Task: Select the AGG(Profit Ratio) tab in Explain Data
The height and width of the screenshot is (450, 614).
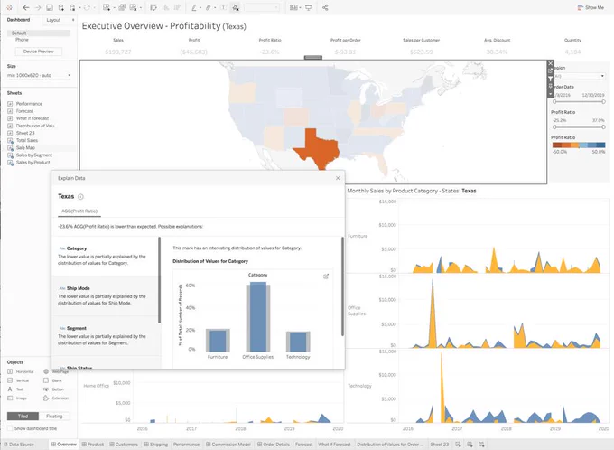Action: (x=79, y=211)
